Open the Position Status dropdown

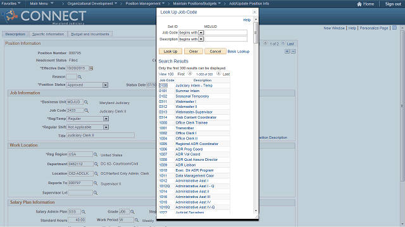(x=105, y=85)
